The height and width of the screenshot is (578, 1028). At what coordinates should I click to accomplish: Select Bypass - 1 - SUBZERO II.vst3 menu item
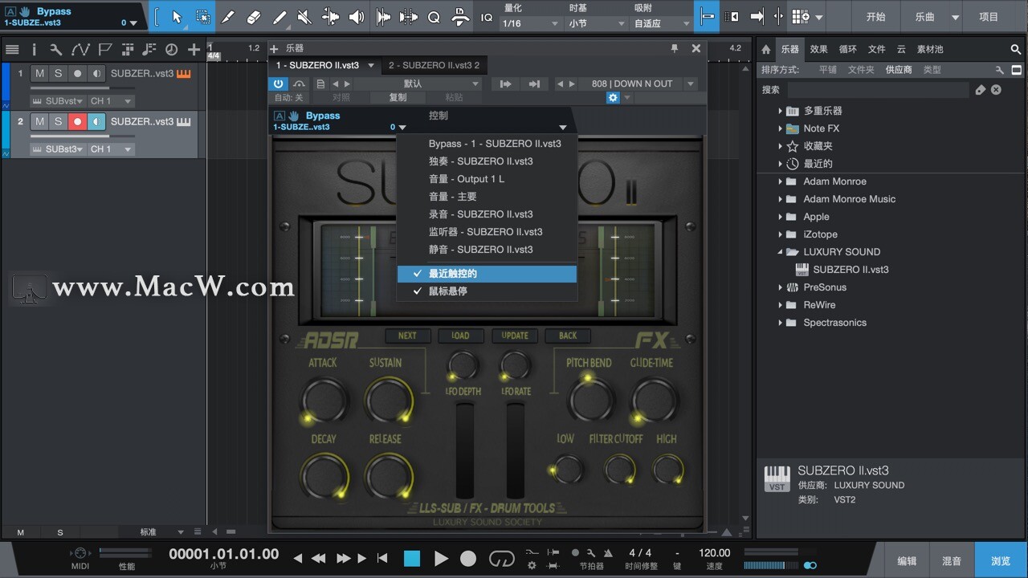coord(487,144)
